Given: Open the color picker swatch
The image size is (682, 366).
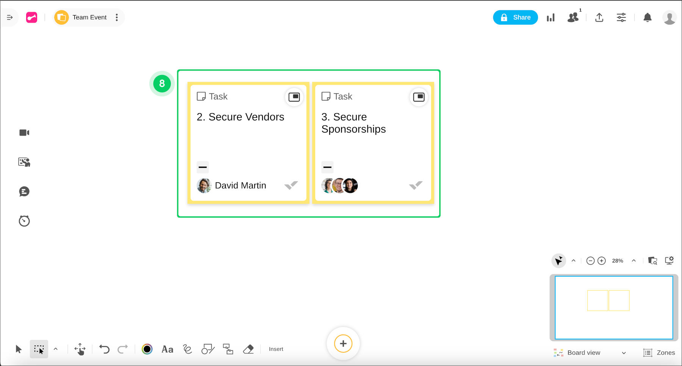Looking at the screenshot, I should pos(147,349).
